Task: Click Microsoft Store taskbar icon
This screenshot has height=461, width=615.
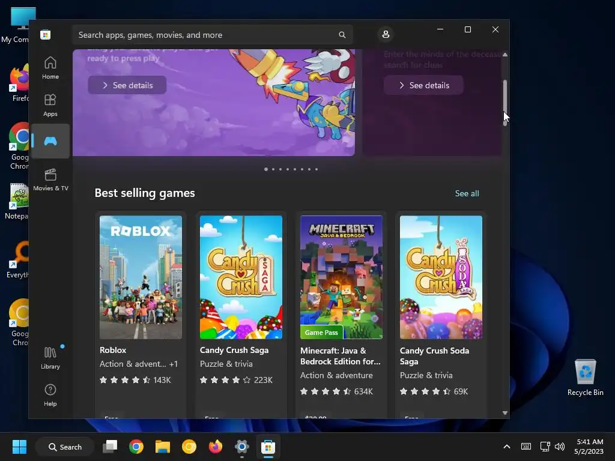Action: pos(268,447)
